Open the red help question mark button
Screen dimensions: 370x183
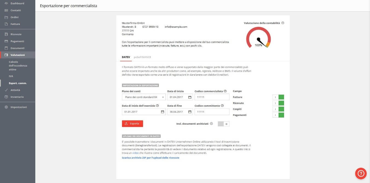coord(361,173)
